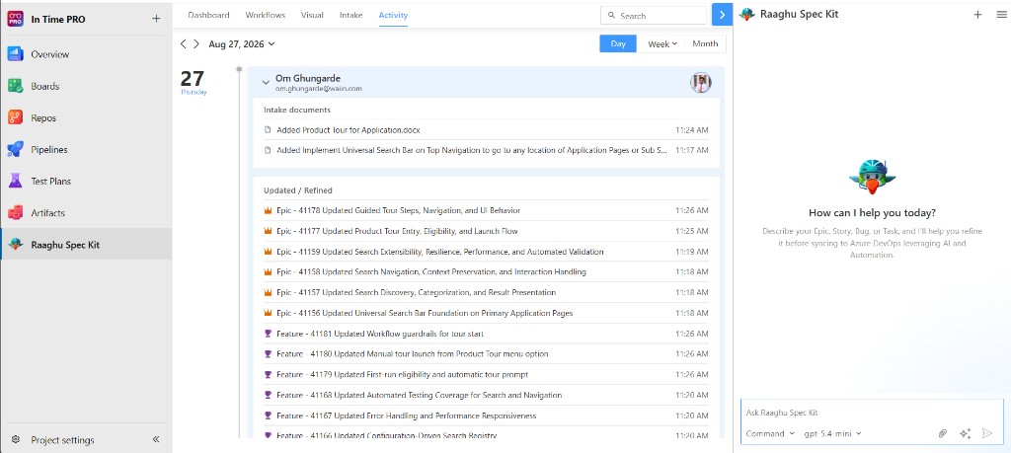Click the sparkle enhance icon
The height and width of the screenshot is (453, 1011).
pyautogui.click(x=965, y=433)
